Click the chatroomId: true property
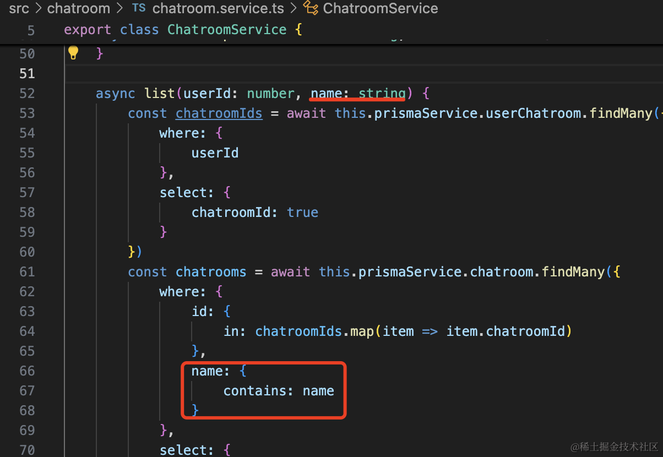 point(254,213)
